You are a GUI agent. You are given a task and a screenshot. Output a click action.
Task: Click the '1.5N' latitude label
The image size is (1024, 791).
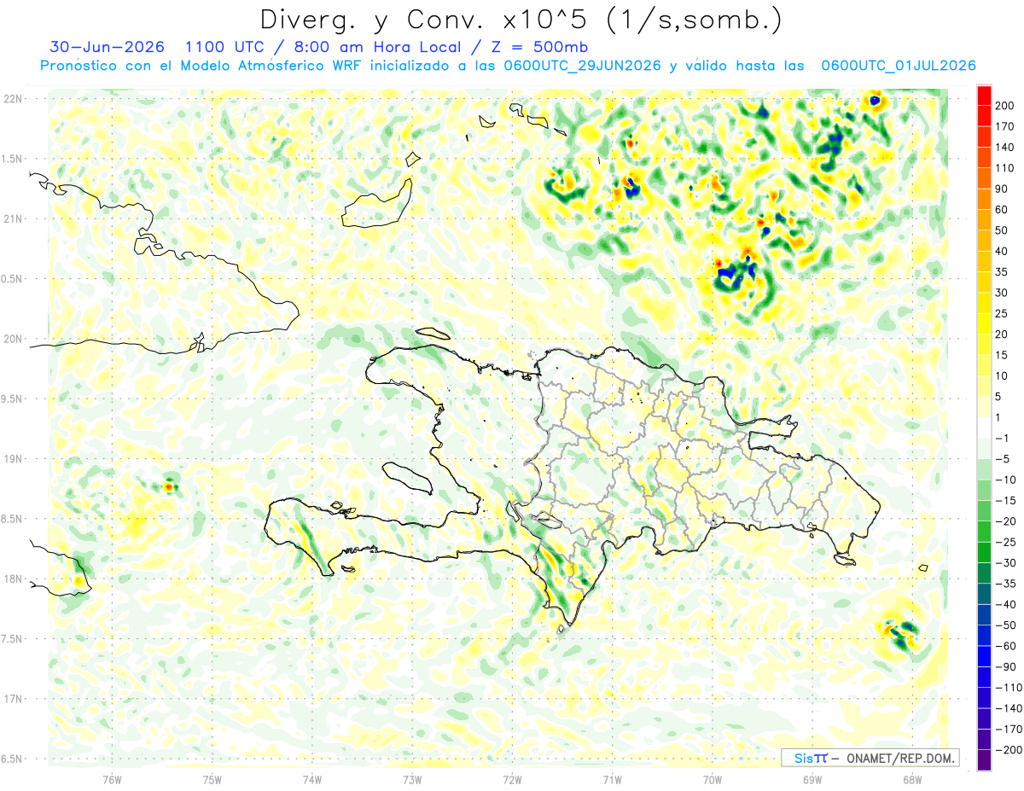(x=13, y=159)
